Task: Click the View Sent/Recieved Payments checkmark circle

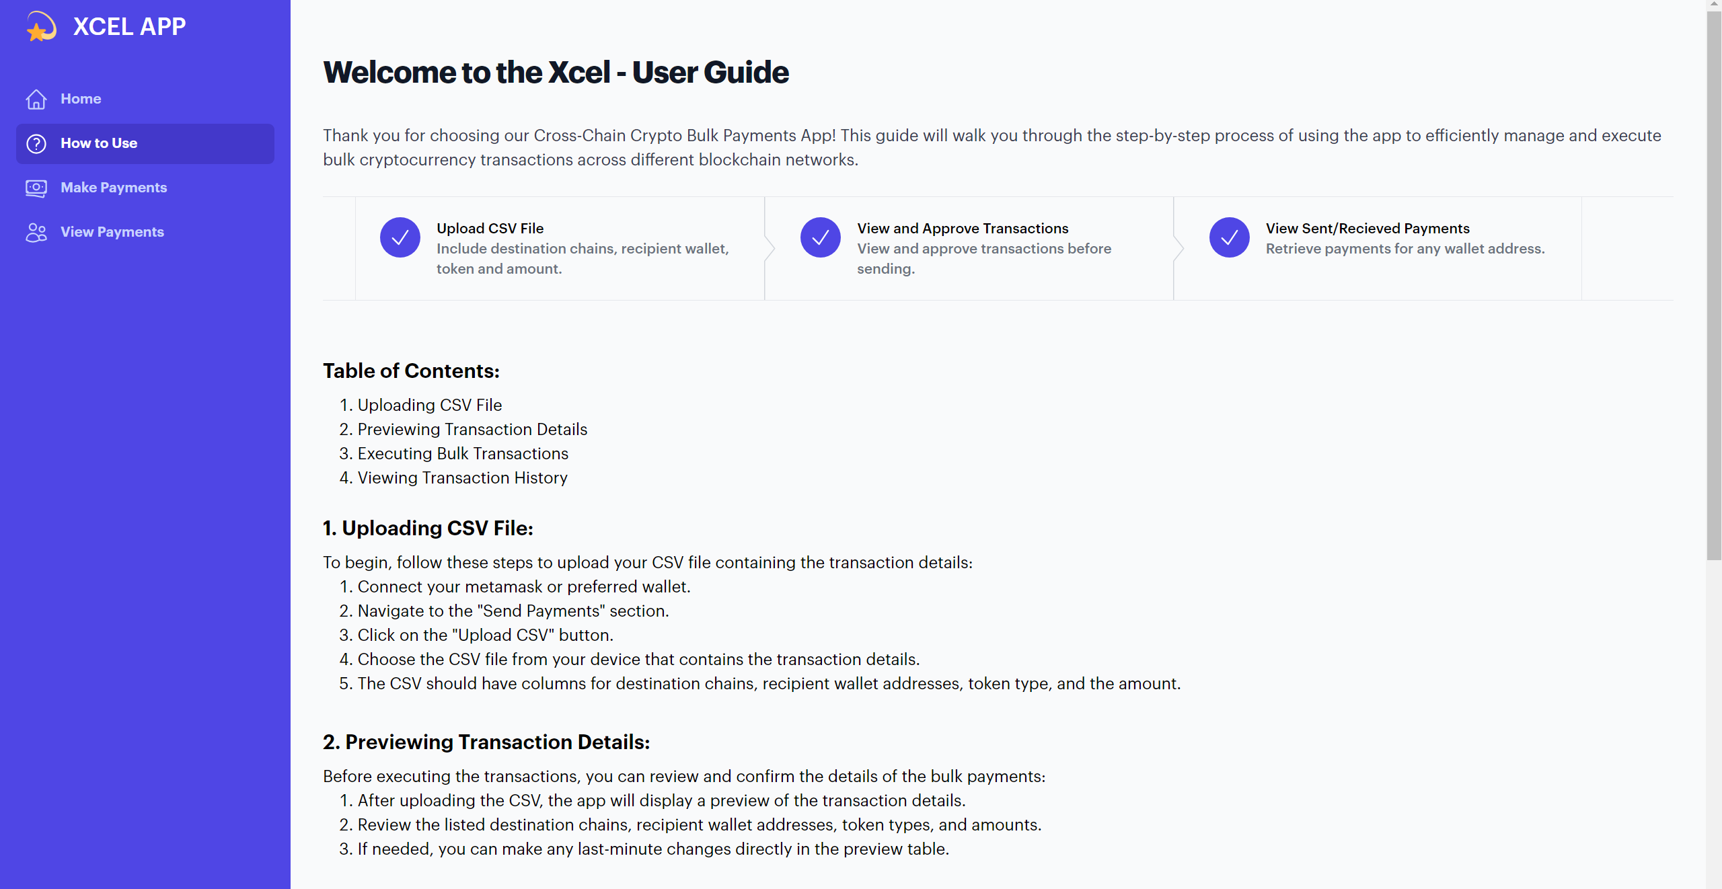Action: 1230,237
